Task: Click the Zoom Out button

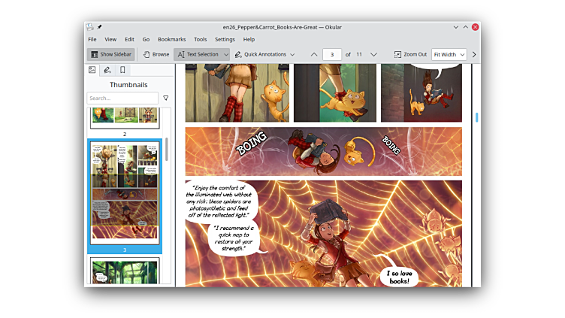Action: (410, 54)
